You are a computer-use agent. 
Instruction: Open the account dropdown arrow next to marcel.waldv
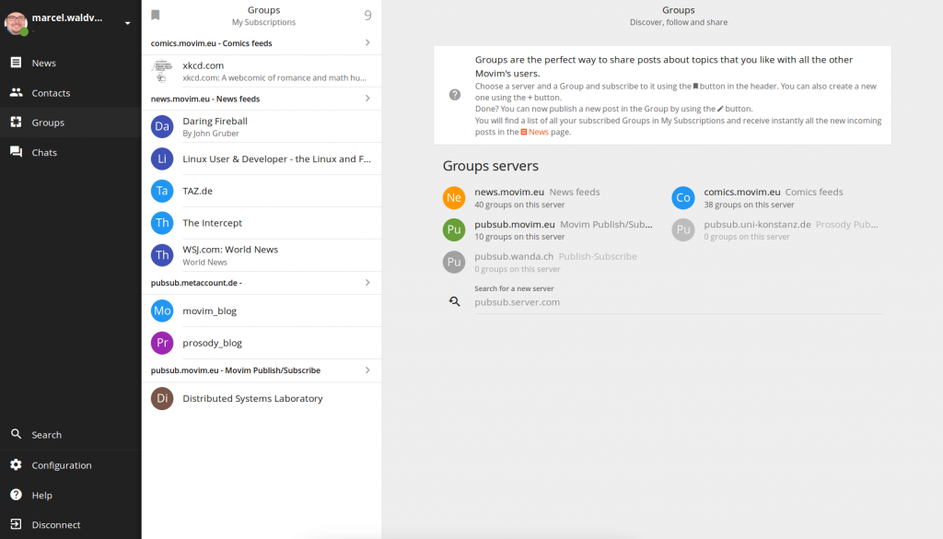point(127,23)
